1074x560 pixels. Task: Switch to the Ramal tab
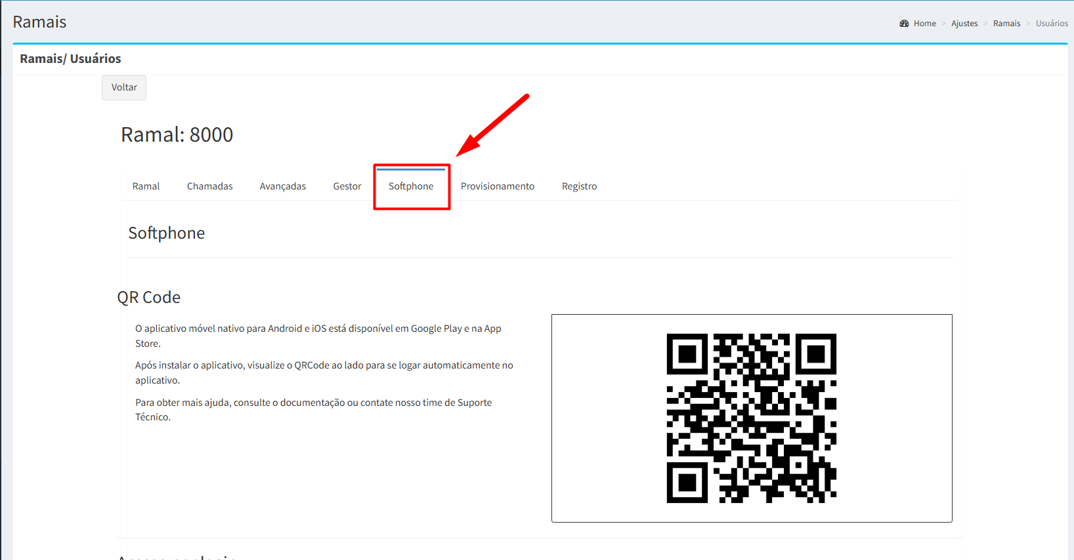(146, 186)
